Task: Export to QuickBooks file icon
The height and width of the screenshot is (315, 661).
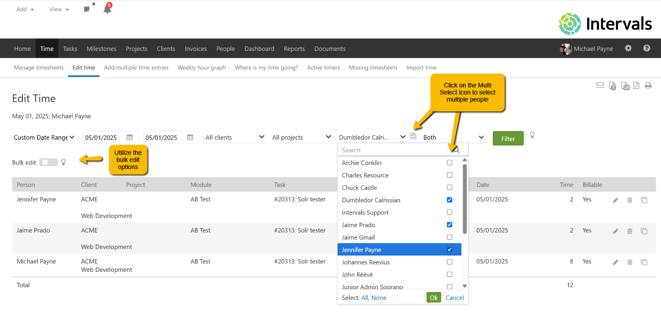Action: 625,86
